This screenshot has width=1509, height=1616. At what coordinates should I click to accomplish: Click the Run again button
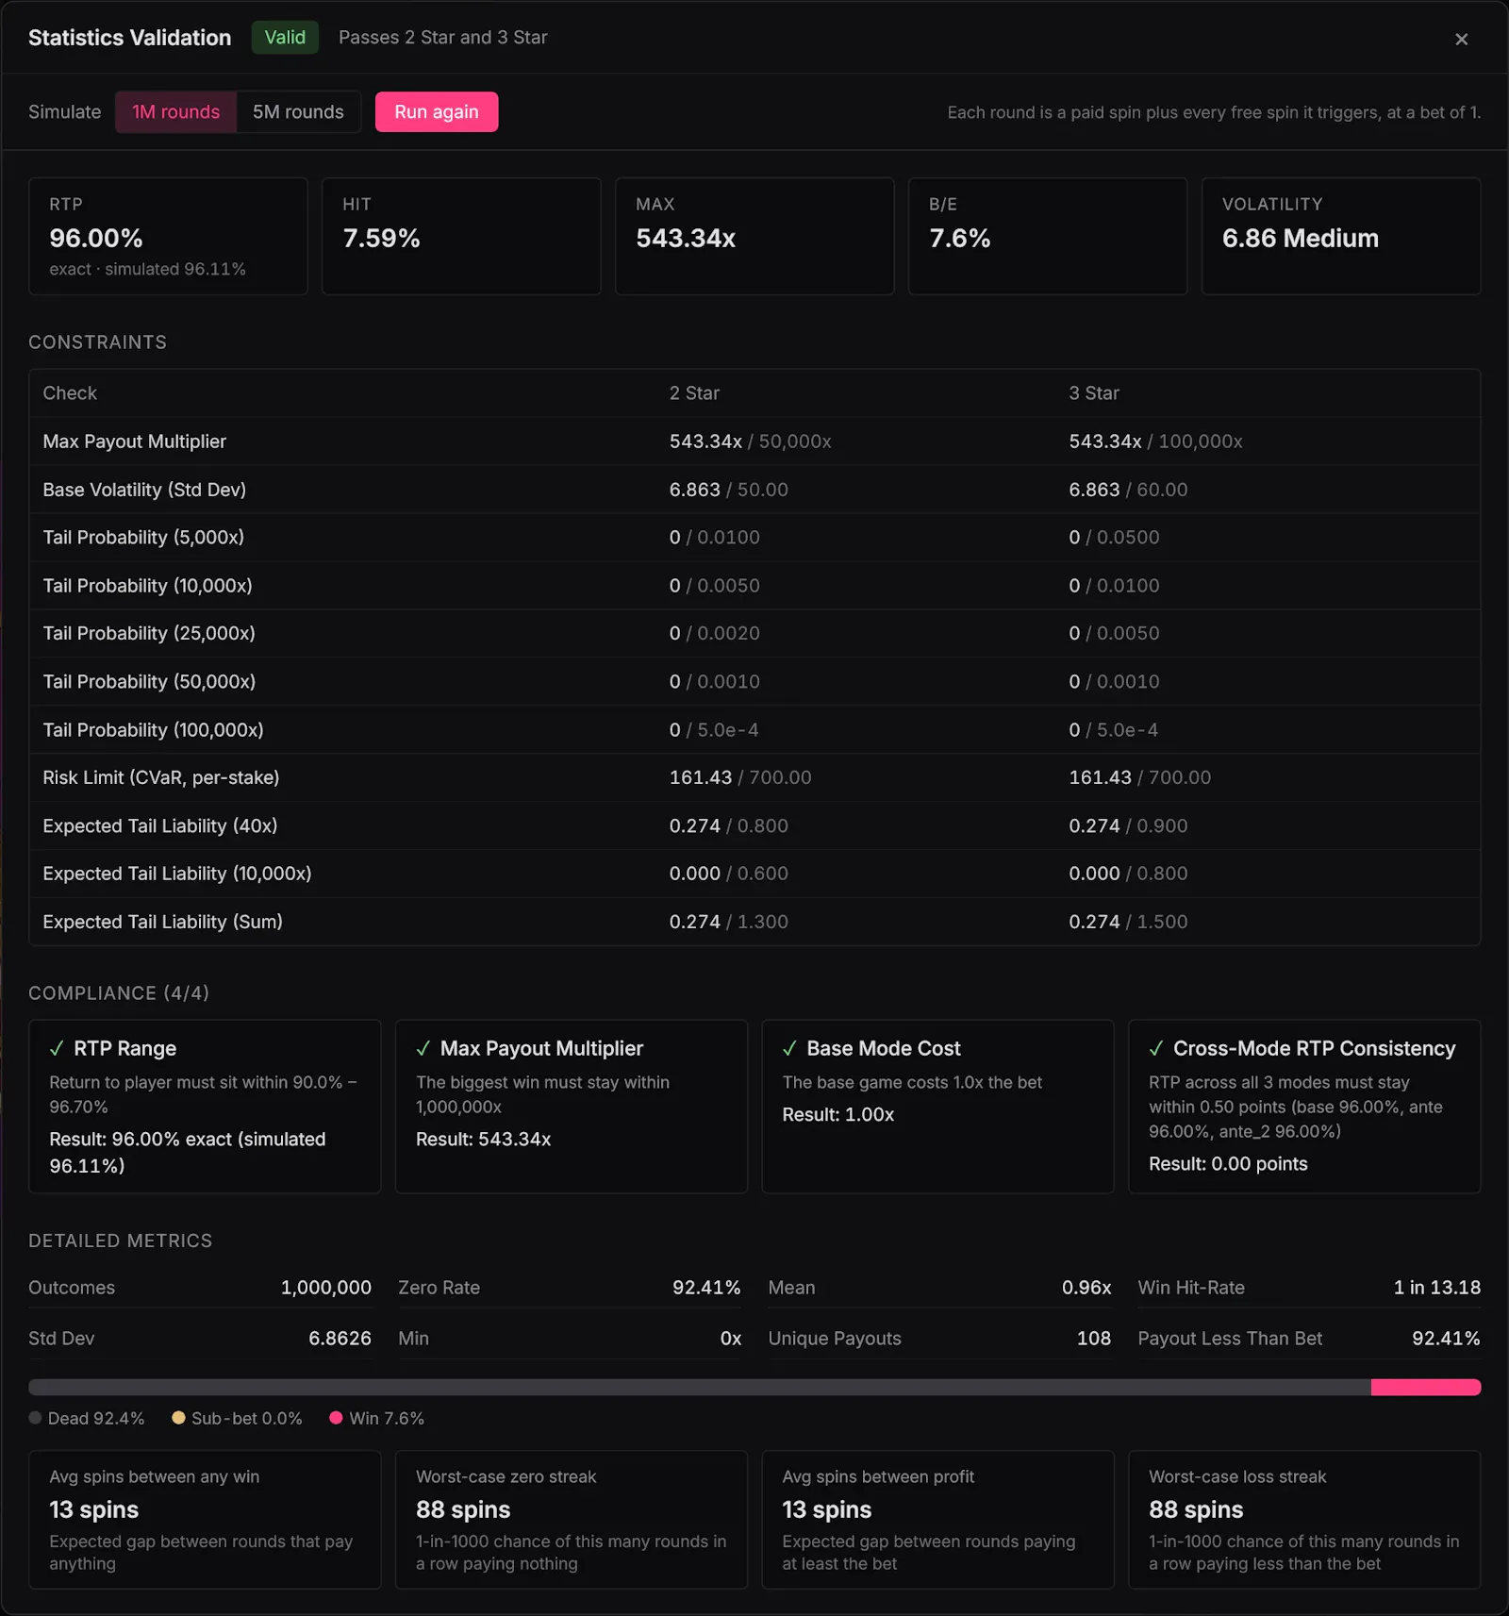[437, 112]
